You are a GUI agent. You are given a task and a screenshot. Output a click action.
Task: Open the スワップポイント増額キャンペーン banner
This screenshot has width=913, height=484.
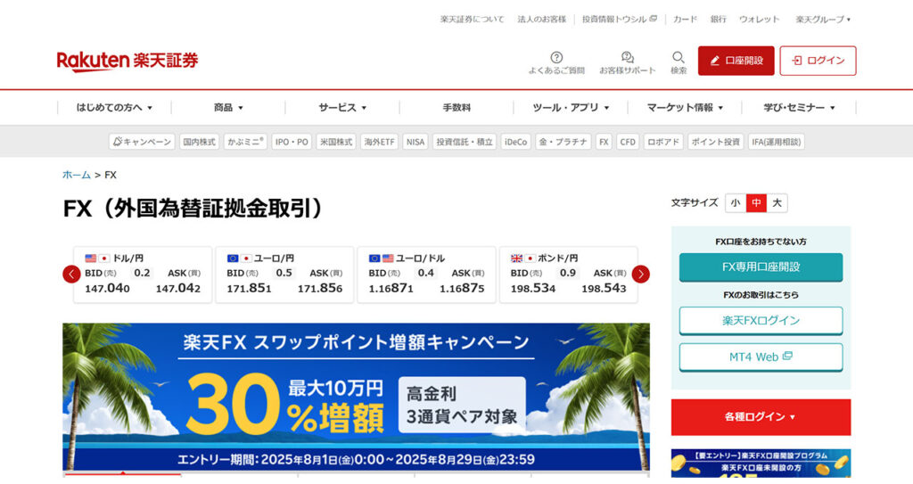357,397
